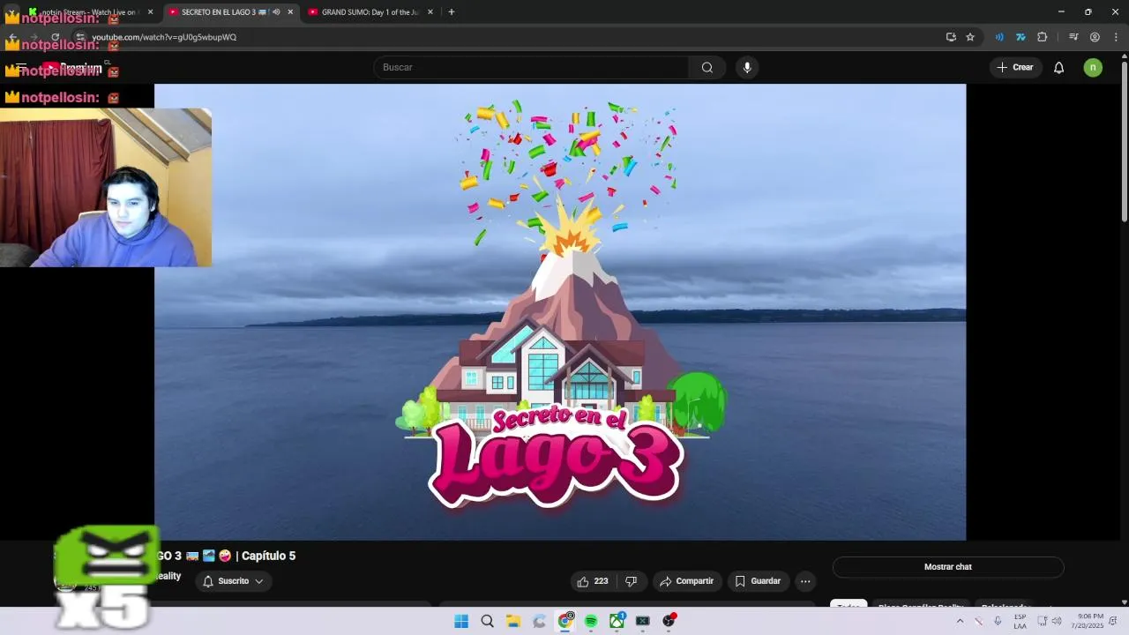Open OBS Studio from the taskbar
The width and height of the screenshot is (1129, 635).
point(669,621)
